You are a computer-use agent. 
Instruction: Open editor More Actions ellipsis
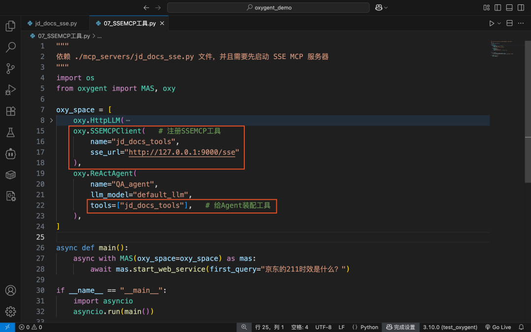click(521, 23)
